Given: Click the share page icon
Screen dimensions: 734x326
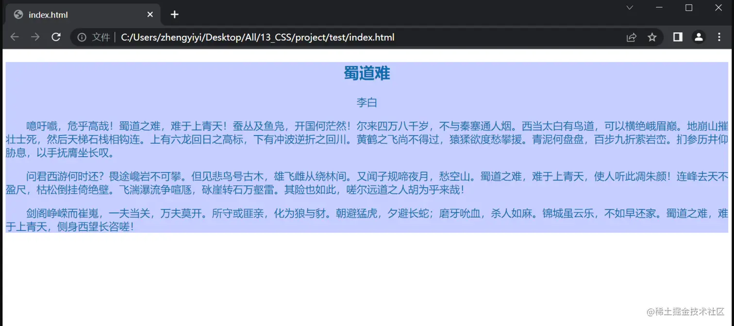Looking at the screenshot, I should point(632,37).
